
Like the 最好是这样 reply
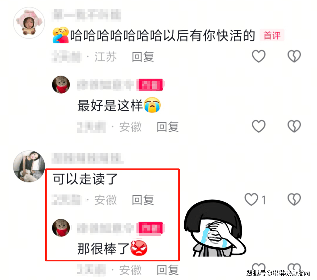pos(259,126)
